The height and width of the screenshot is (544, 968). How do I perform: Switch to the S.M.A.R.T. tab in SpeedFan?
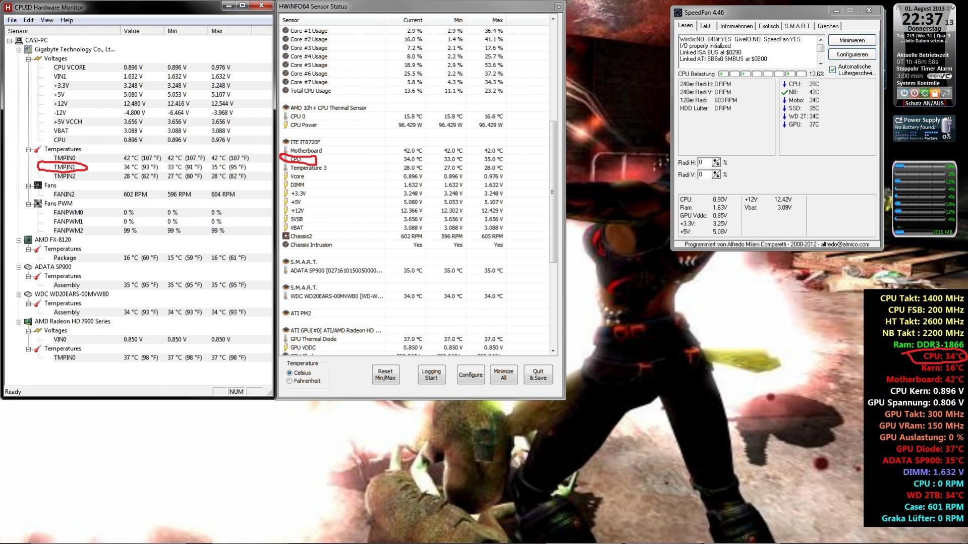[x=798, y=26]
